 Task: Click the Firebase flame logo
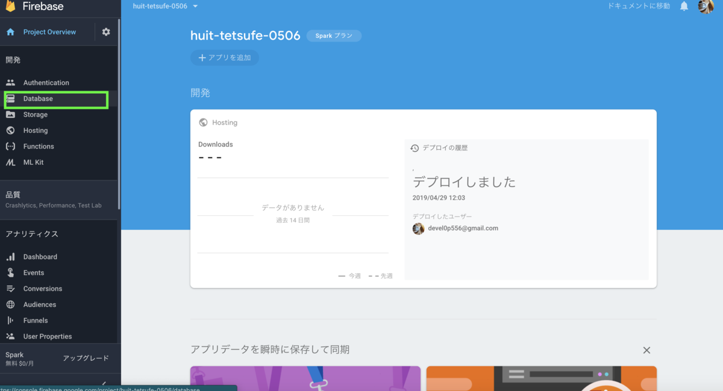pos(11,7)
